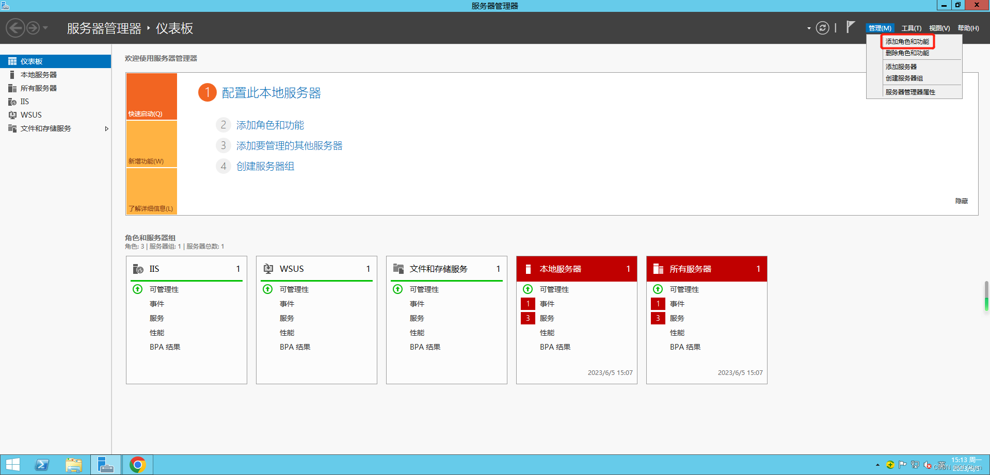Click 所有服务器 tile 可管理性 status icon
The width and height of the screenshot is (990, 475).
point(658,289)
